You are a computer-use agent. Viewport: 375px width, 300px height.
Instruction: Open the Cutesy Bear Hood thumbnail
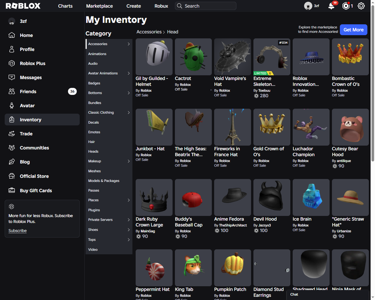click(x=350, y=127)
